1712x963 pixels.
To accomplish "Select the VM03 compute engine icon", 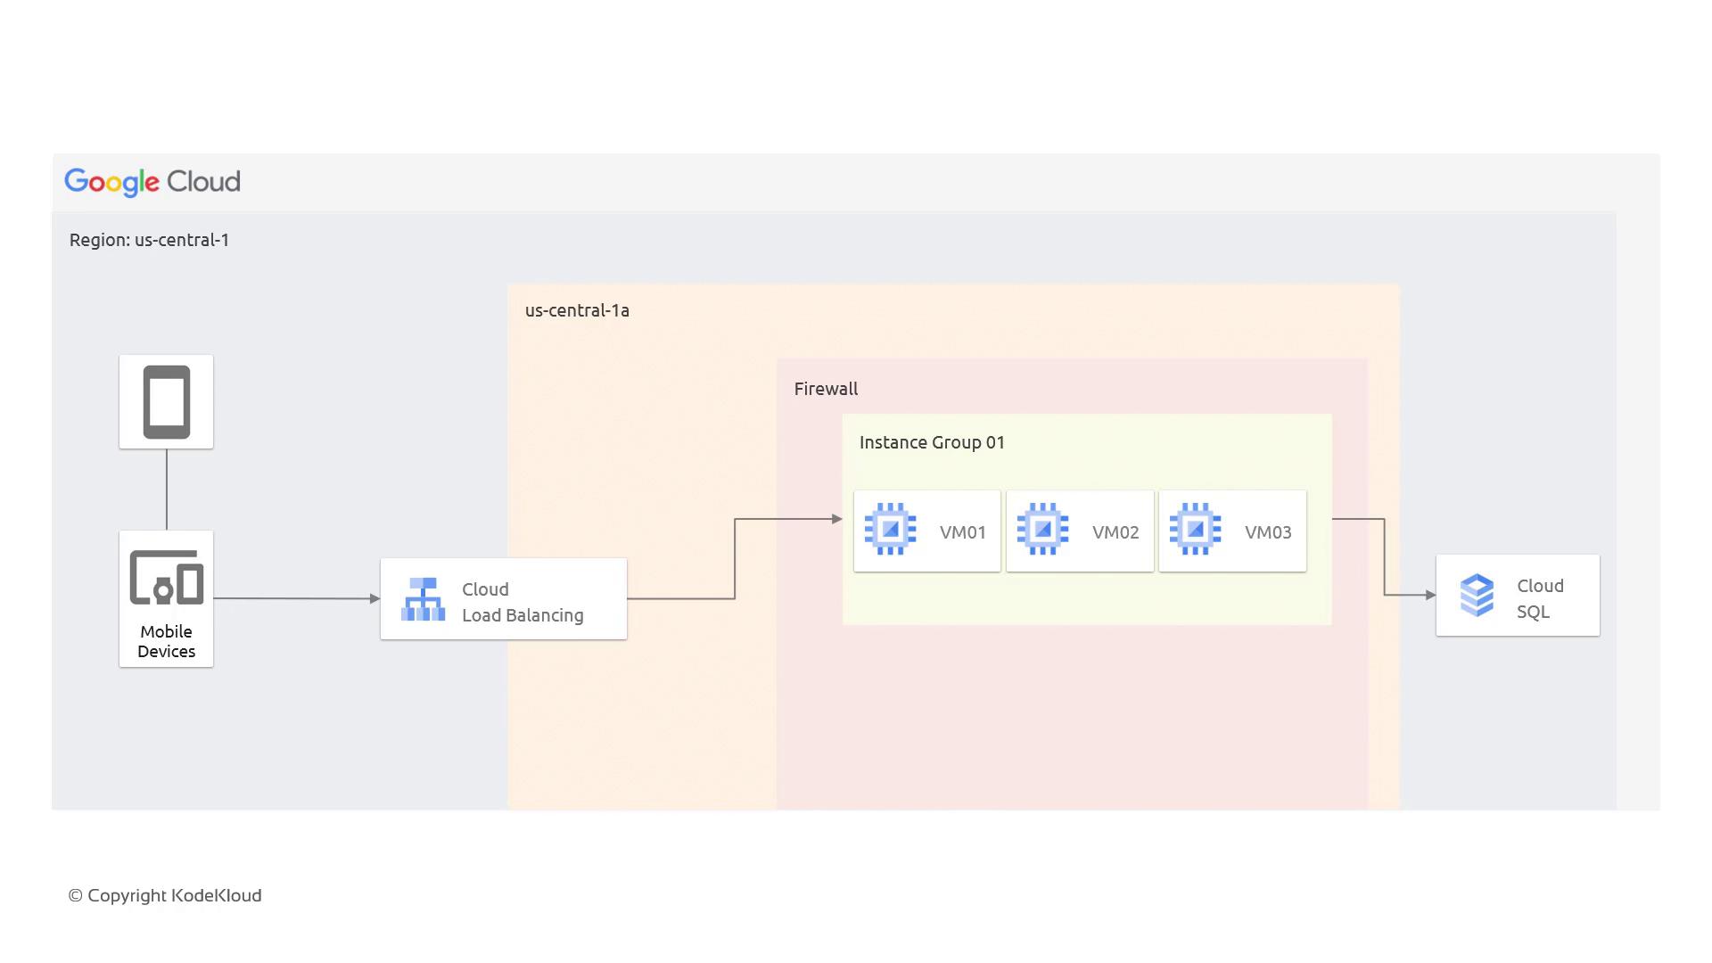I will coord(1195,530).
